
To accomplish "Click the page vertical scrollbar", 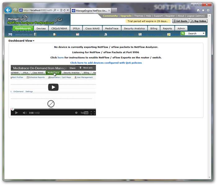I will pyautogui.click(x=209, y=97).
